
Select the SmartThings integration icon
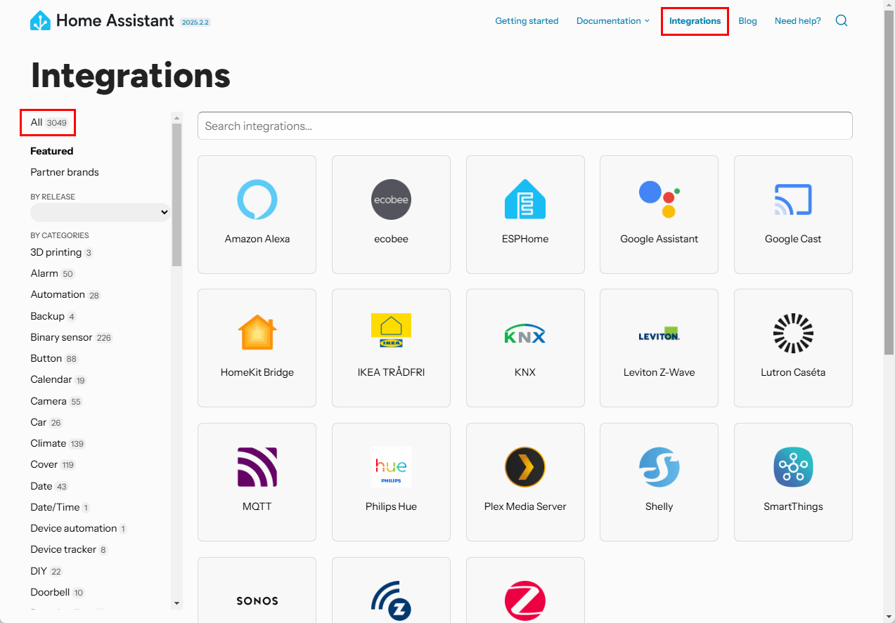(793, 467)
